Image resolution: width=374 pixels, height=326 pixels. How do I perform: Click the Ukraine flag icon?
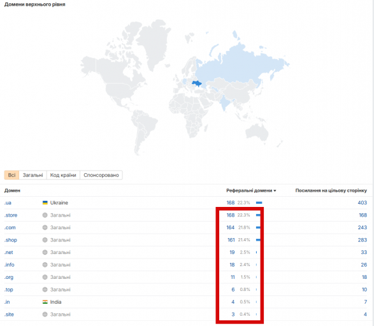[x=45, y=202]
